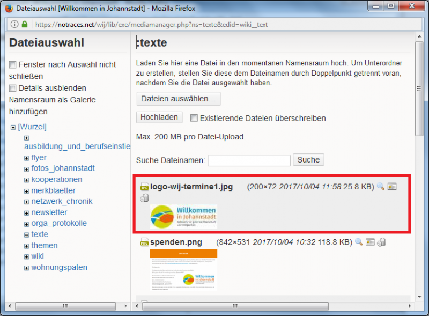Expand the themen plus toggle

[26, 246]
